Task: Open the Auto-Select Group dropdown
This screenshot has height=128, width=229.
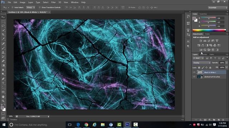Action: [x=30, y=7]
